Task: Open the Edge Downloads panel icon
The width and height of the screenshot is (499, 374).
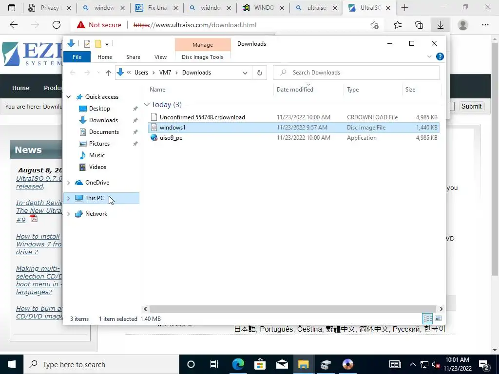Action: (x=441, y=25)
